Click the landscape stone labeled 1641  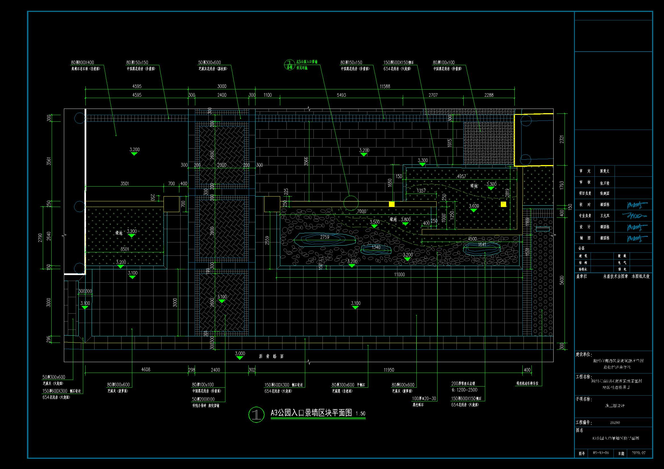(x=482, y=248)
